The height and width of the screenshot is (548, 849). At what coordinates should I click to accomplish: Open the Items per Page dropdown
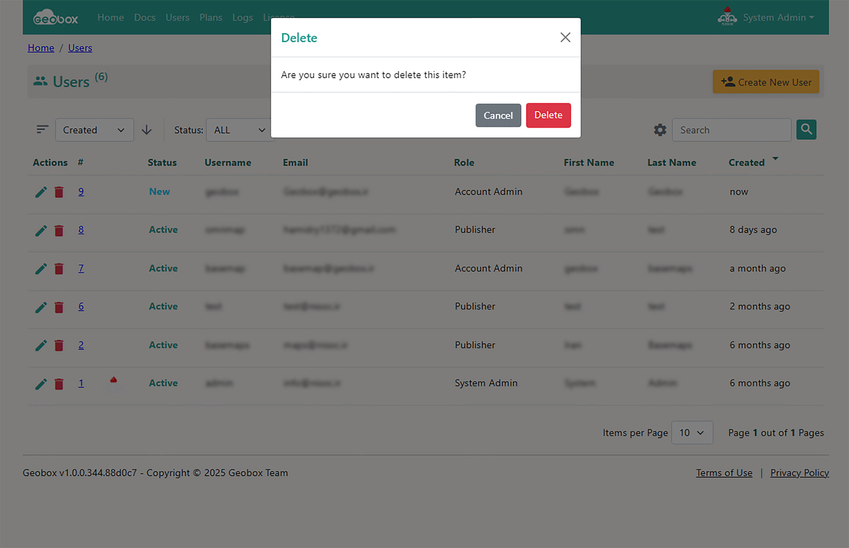pos(692,433)
